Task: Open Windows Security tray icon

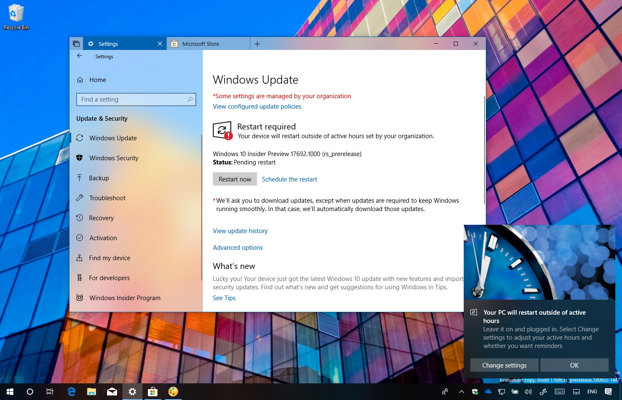Action: click(x=475, y=392)
